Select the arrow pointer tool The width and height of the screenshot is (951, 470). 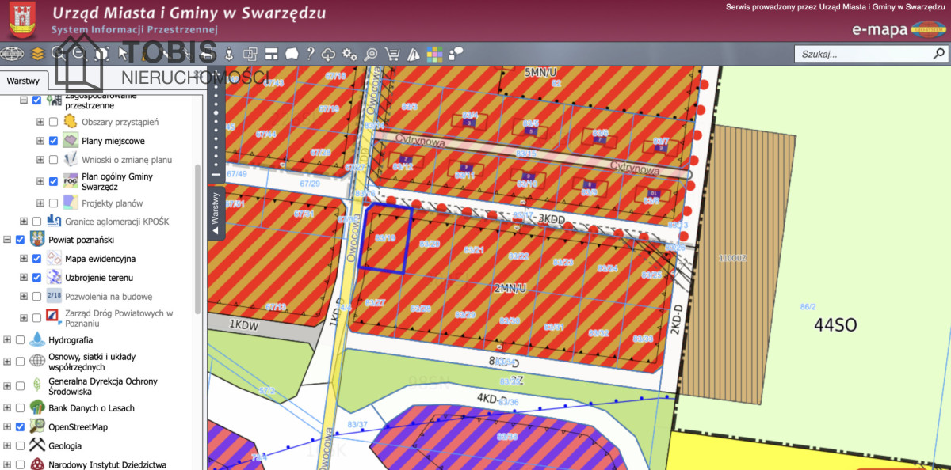click(x=123, y=54)
